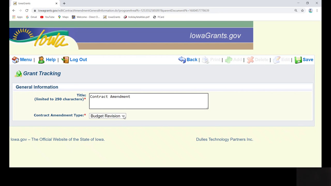Screen dimensions: 331x186
Task: Open the Apps bookmark grid
Action: click(17, 17)
